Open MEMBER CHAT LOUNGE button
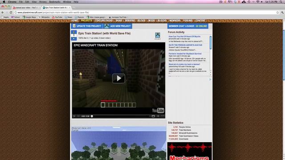 pyautogui.click(x=188, y=26)
